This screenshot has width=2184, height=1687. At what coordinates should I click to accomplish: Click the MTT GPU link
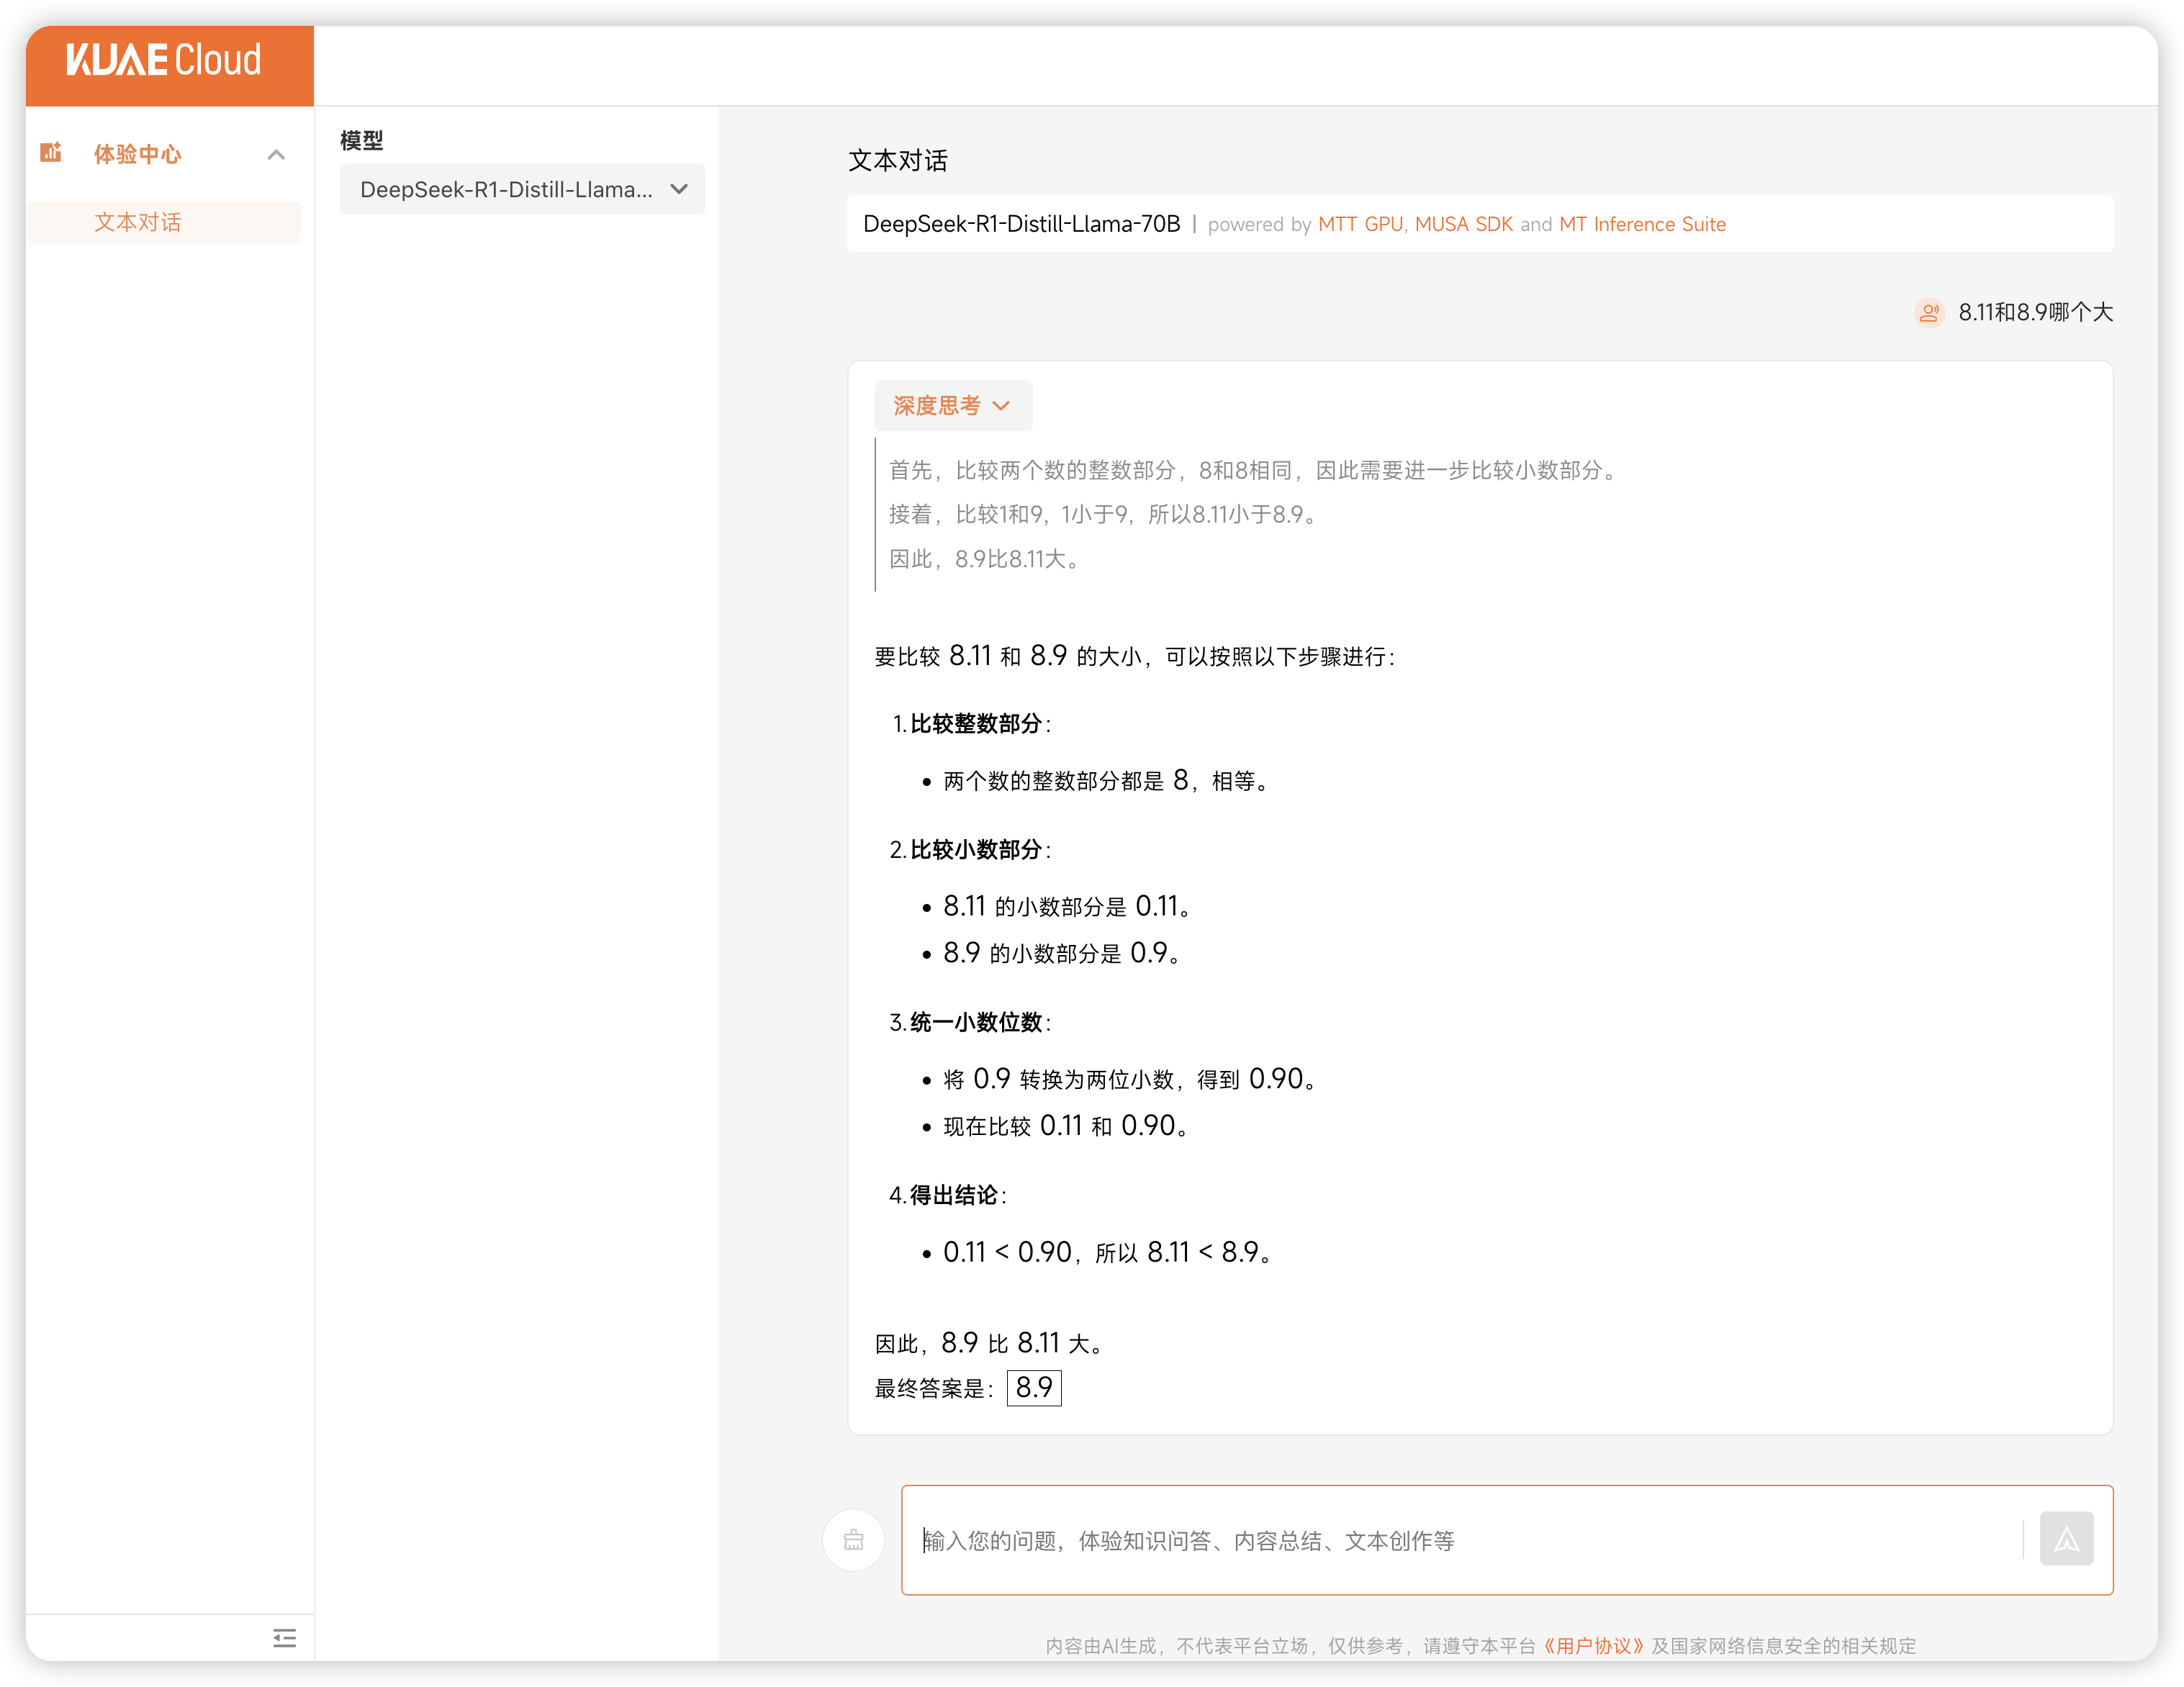point(1361,224)
